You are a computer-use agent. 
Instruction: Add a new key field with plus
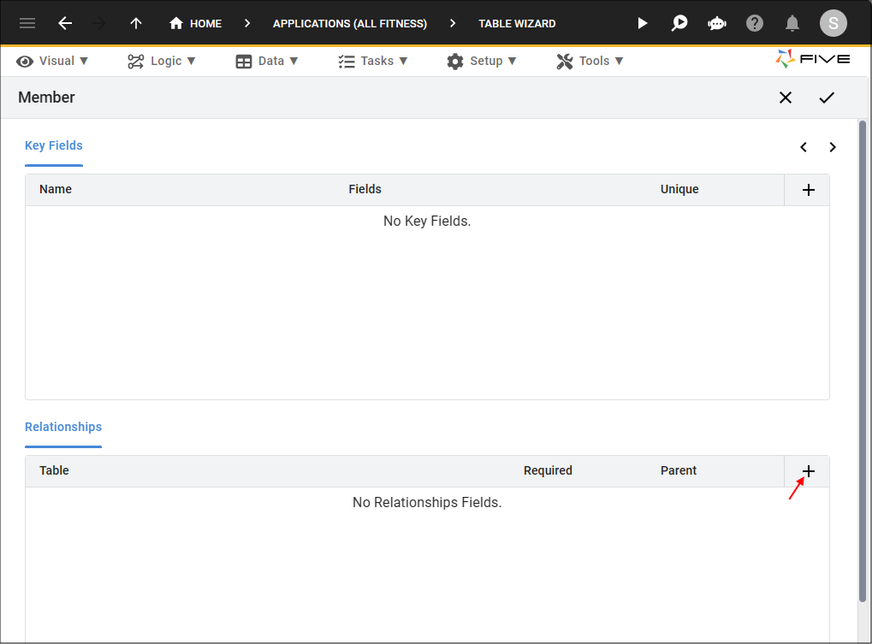(809, 190)
